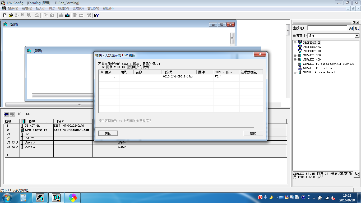361x203 pixels.
Task: Click the STEP 7 版本 column header
Action: pos(226,72)
